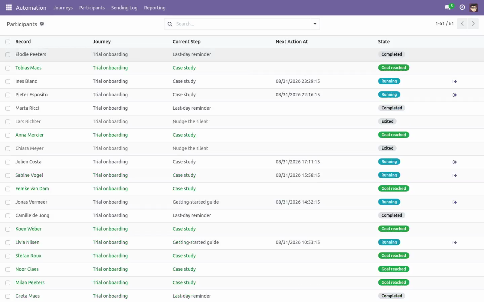Viewport: 484px width, 302px height.
Task: Click exit icon on Jonas Vermeer row
Action: pyautogui.click(x=455, y=202)
